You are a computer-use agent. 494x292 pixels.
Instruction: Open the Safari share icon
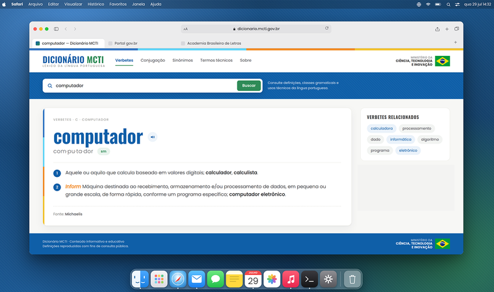(437, 29)
